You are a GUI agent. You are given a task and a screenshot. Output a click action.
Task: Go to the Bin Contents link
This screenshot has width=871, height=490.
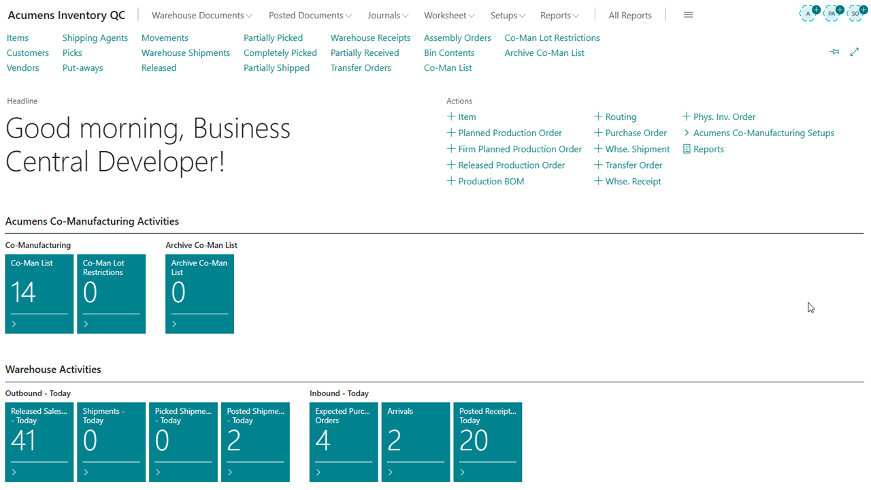click(x=448, y=52)
